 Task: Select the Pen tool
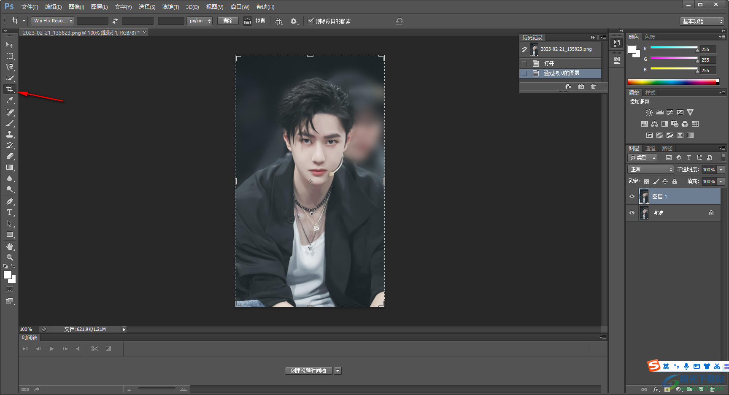coord(10,201)
